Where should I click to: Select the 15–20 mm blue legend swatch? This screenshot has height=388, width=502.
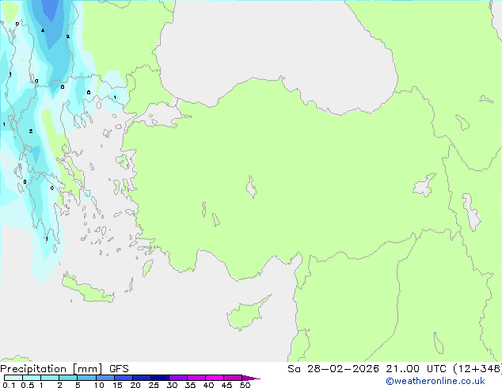point(124,378)
